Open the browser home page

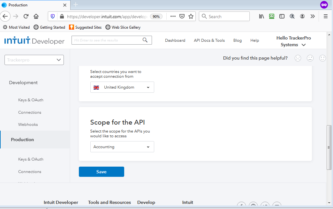pos(36,16)
